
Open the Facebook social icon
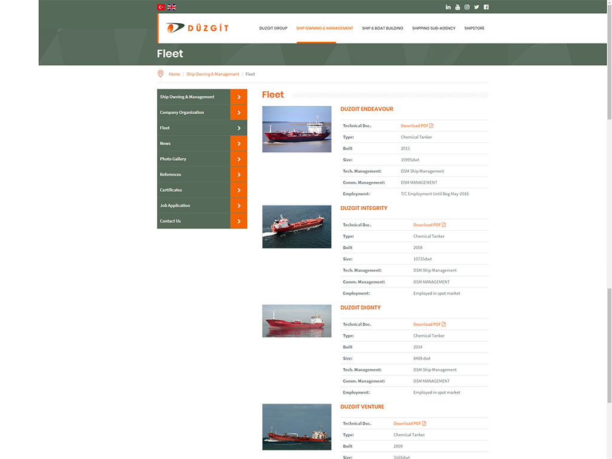(486, 7)
